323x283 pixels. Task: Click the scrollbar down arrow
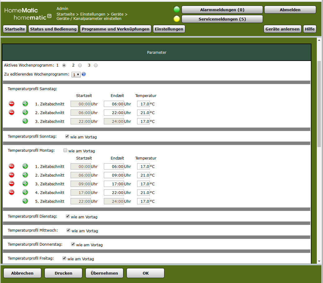319,261
